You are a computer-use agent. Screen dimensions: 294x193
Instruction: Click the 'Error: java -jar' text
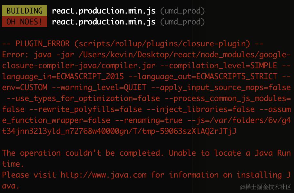[38, 55]
